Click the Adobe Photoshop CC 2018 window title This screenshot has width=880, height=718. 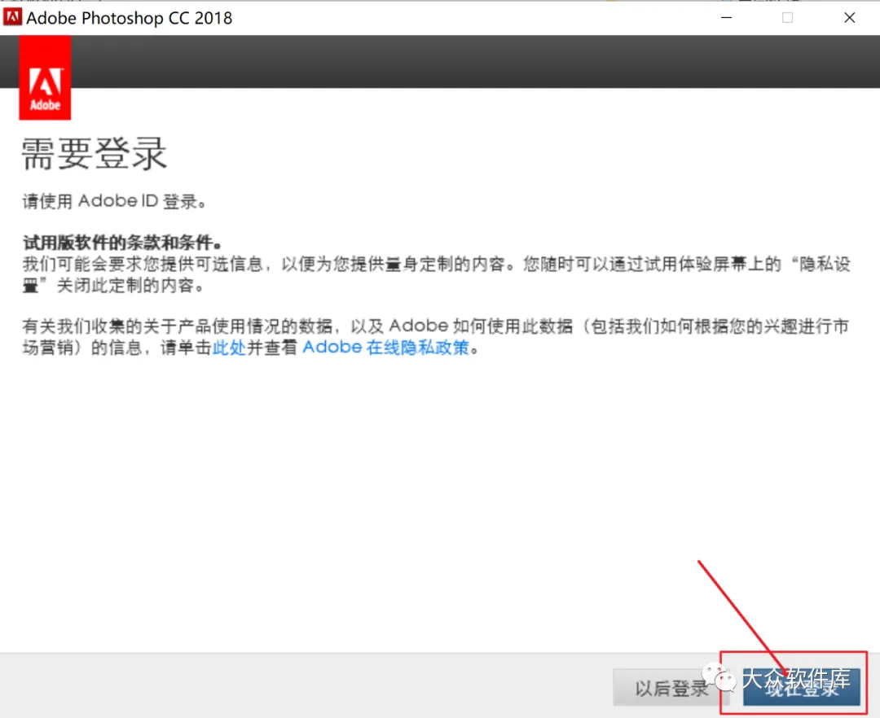[129, 18]
